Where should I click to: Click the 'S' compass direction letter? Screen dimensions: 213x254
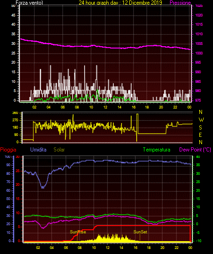[200, 128]
